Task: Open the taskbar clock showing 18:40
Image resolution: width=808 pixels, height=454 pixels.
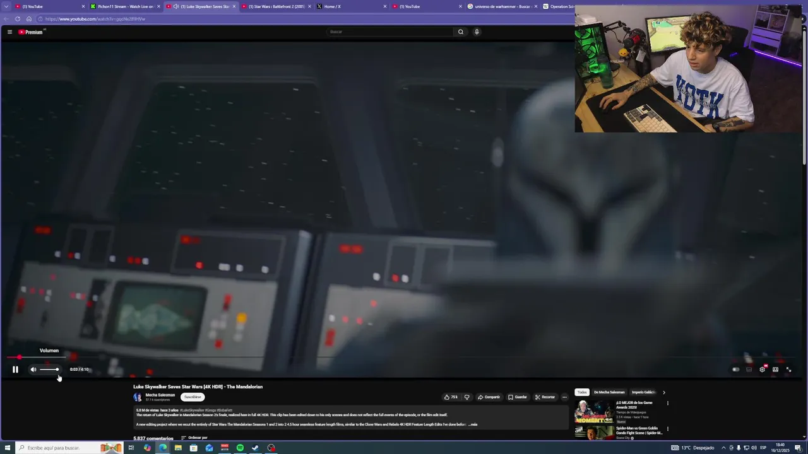Action: coord(780,448)
